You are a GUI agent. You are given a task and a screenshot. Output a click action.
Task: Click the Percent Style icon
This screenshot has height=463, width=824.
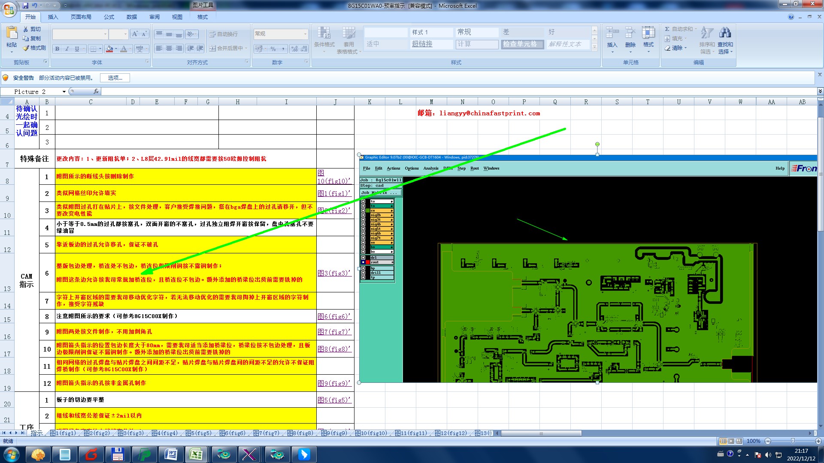coord(273,49)
